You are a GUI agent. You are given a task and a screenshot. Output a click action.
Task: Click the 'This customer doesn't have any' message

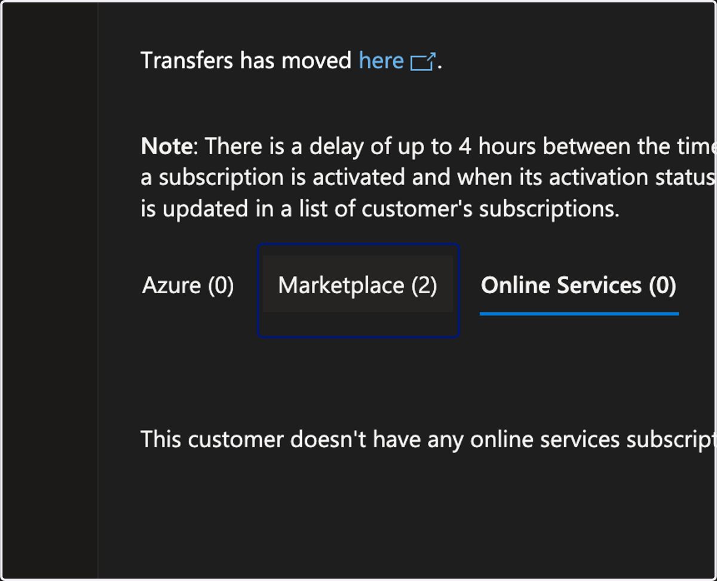(x=428, y=439)
